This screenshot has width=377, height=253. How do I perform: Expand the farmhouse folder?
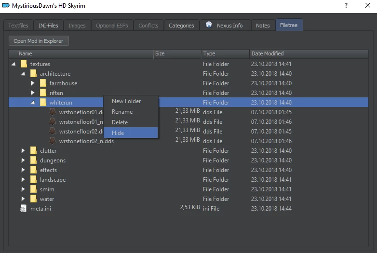click(32, 83)
